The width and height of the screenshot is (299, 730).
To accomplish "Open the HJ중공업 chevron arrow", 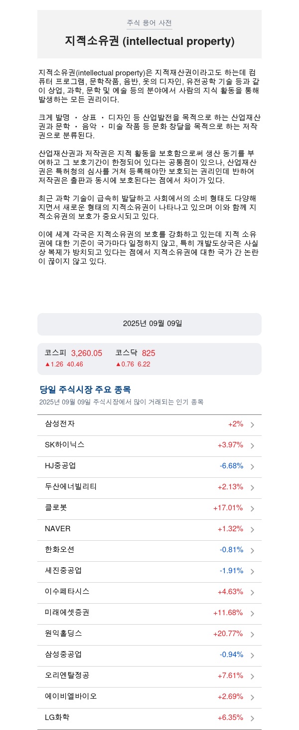I will pyautogui.click(x=252, y=467).
